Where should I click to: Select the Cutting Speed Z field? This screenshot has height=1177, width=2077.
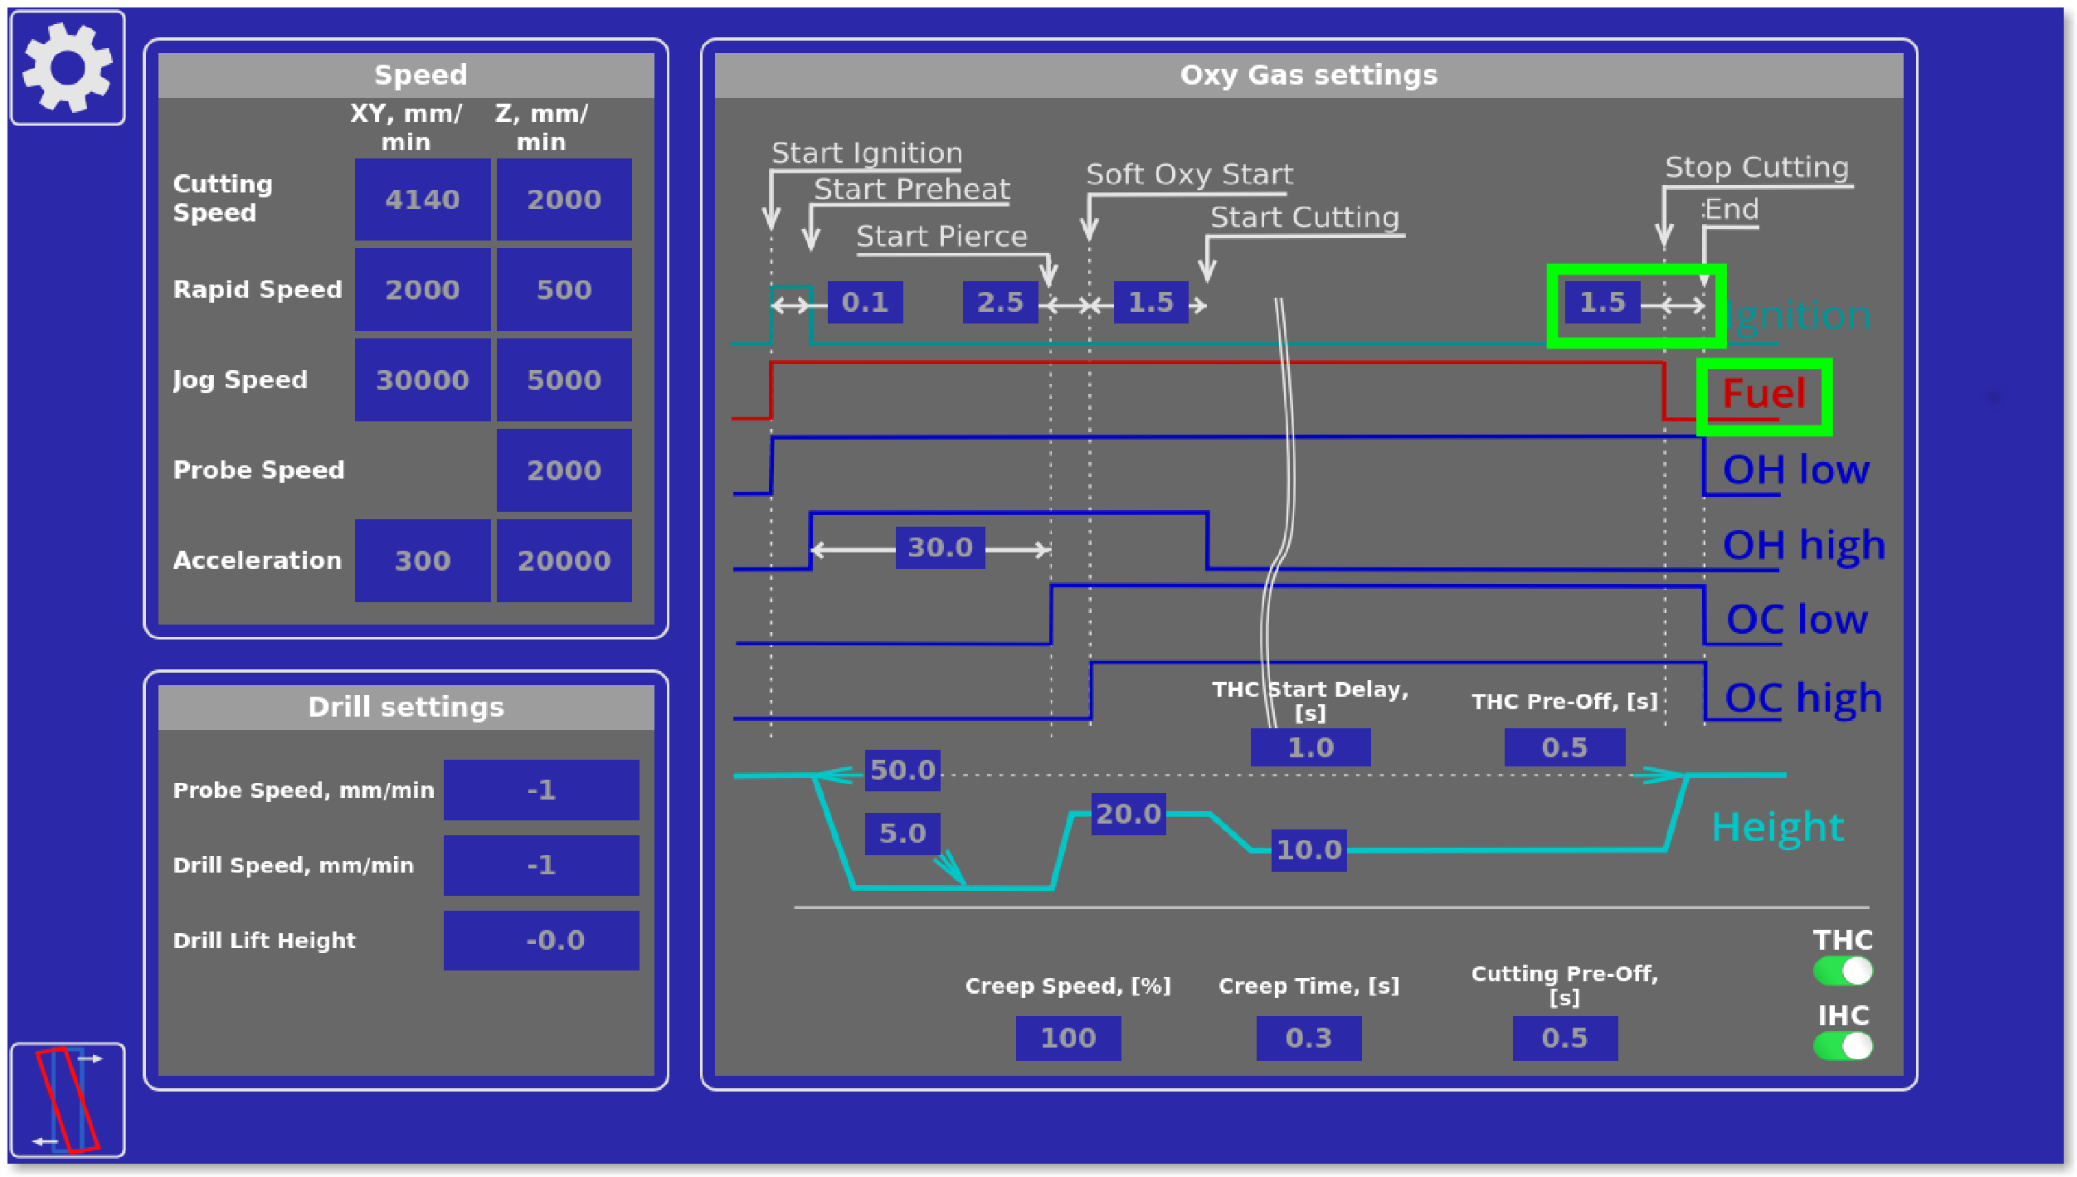pos(564,200)
